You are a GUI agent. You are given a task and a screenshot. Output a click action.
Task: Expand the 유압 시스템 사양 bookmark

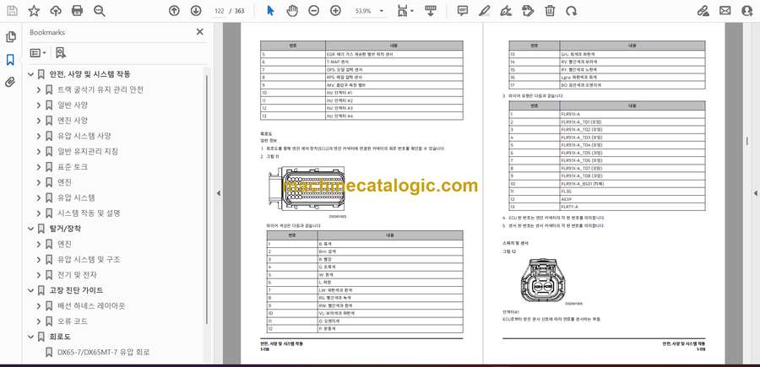39,136
